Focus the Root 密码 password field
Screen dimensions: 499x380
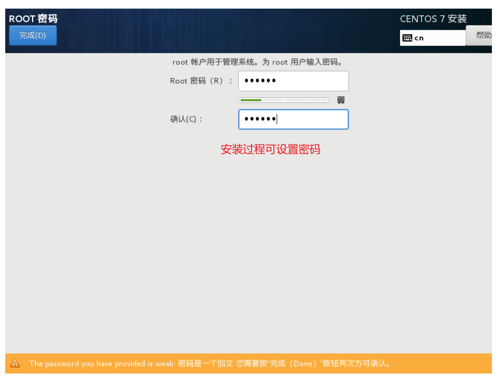294,81
